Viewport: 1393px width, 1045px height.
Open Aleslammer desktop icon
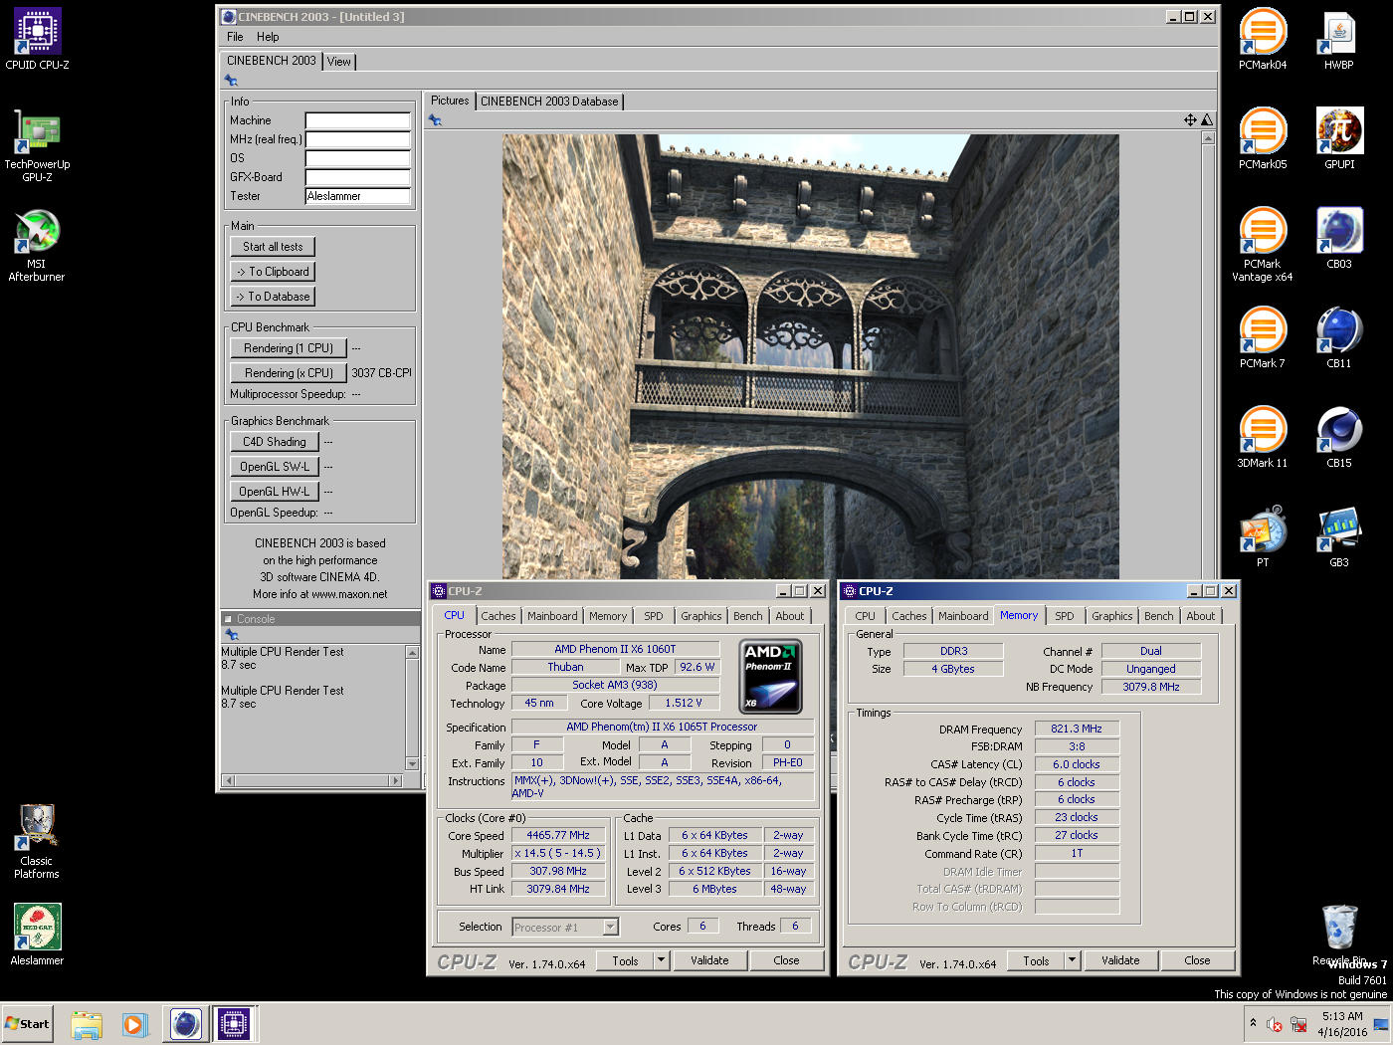37,935
